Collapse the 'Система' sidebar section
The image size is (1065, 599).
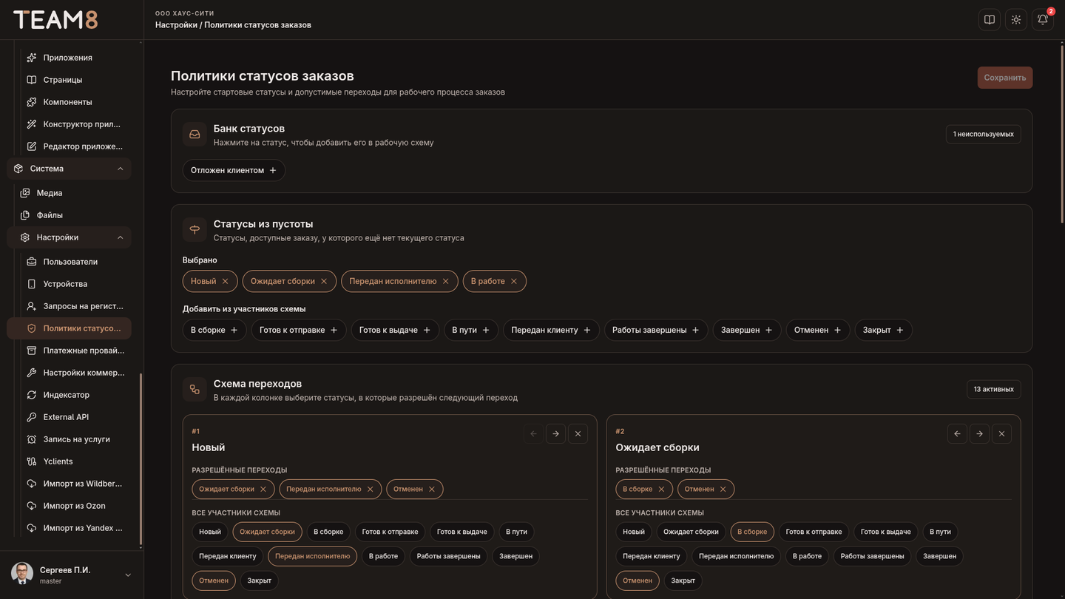click(x=70, y=169)
